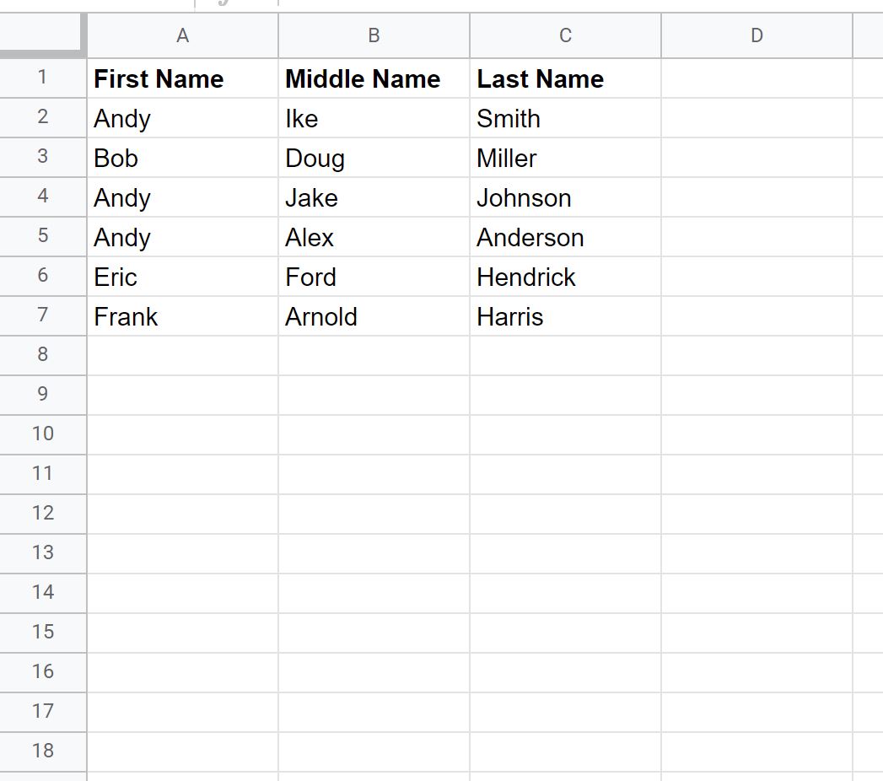
Task: Select the cell containing Doug
Action: [374, 158]
